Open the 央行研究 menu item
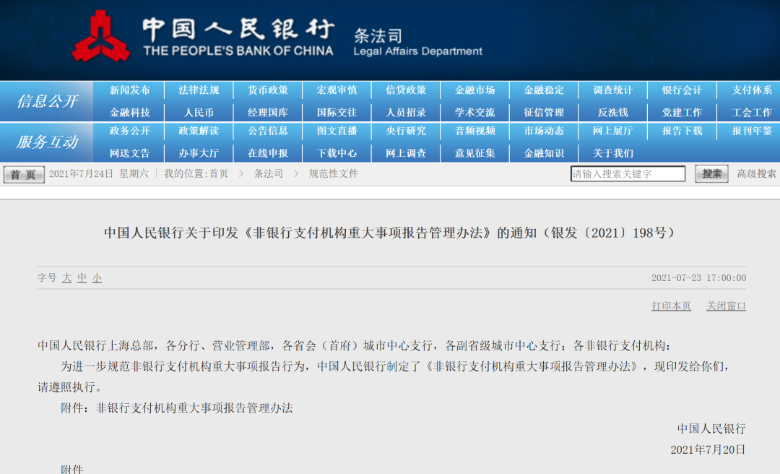 [406, 131]
